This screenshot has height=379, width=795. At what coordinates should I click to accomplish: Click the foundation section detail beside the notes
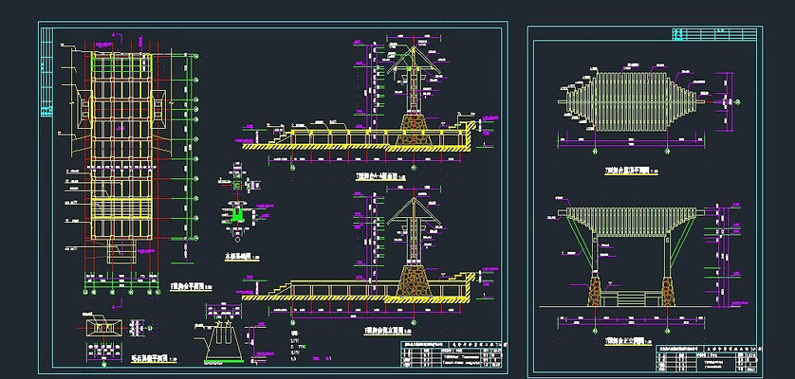pyautogui.click(x=225, y=335)
